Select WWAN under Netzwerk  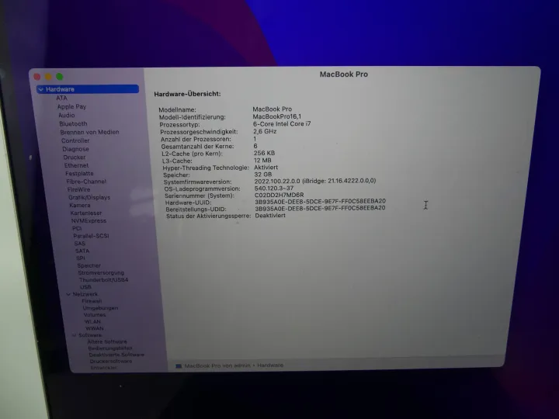coord(94,328)
